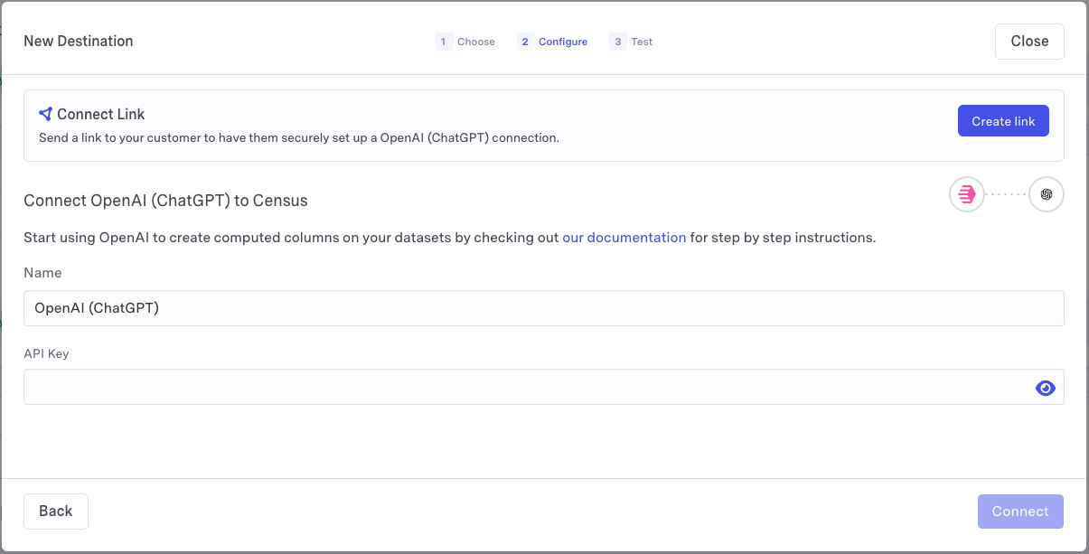This screenshot has width=1089, height=554.
Task: Go to the Choose step
Action: click(x=475, y=42)
